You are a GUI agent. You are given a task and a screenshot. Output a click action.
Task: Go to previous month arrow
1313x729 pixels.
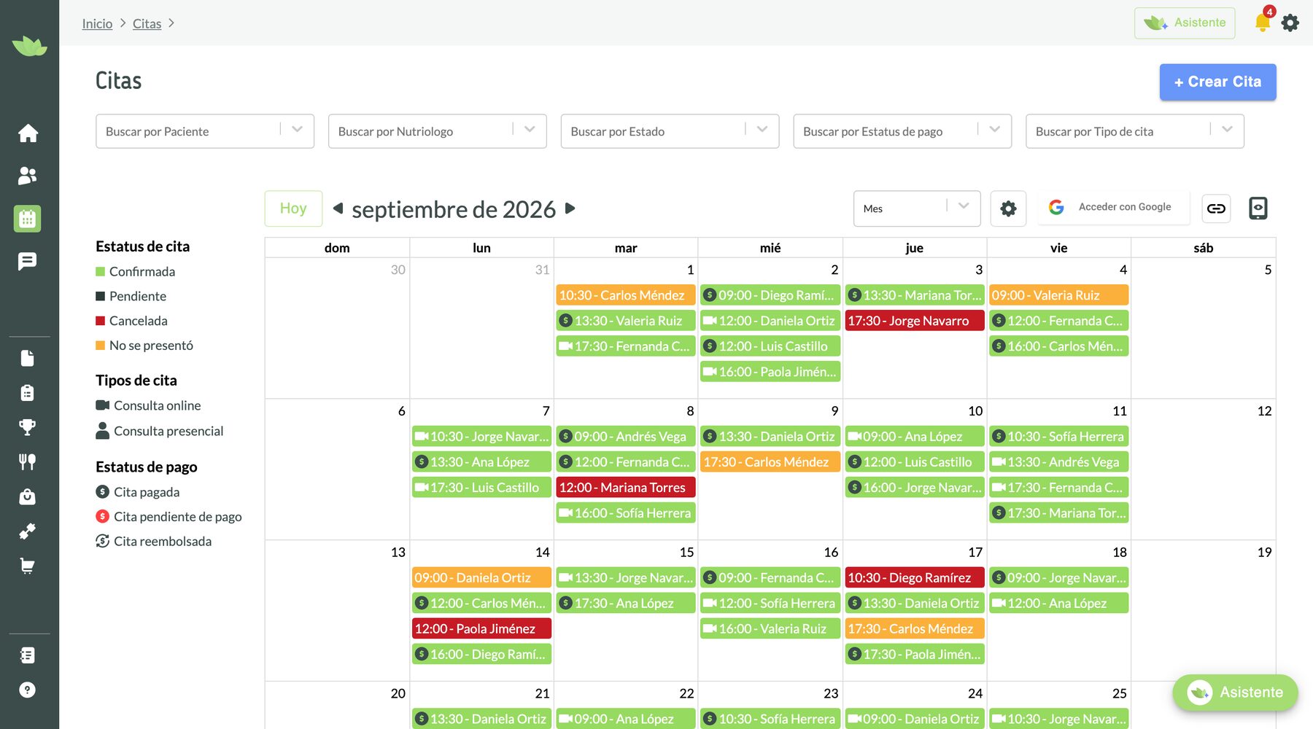click(338, 208)
